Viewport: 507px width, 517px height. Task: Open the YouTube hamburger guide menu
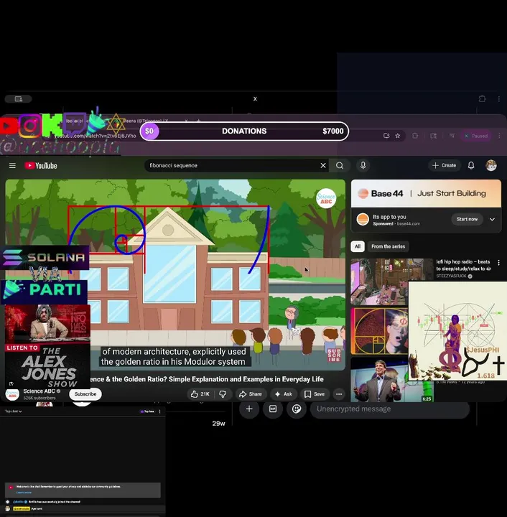tap(12, 166)
